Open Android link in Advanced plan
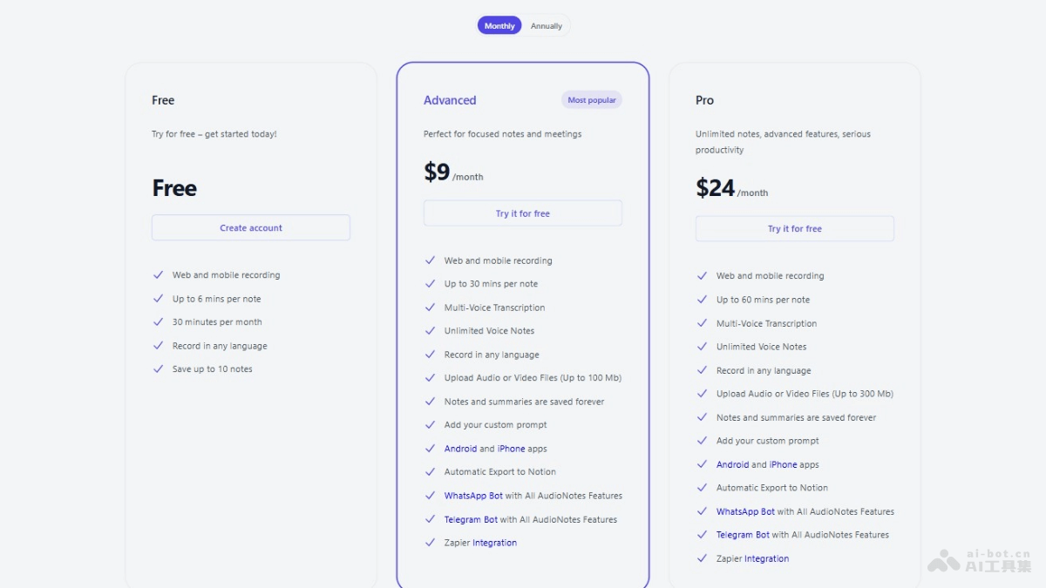Screen dimensions: 1046x588 pos(460,449)
